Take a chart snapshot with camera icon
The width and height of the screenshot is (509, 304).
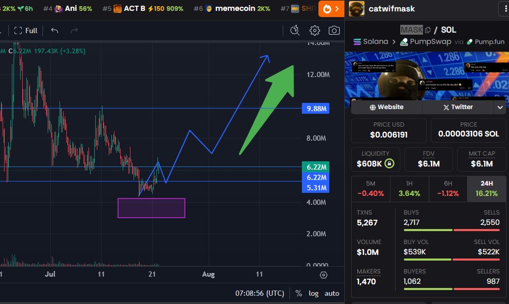coord(334,31)
